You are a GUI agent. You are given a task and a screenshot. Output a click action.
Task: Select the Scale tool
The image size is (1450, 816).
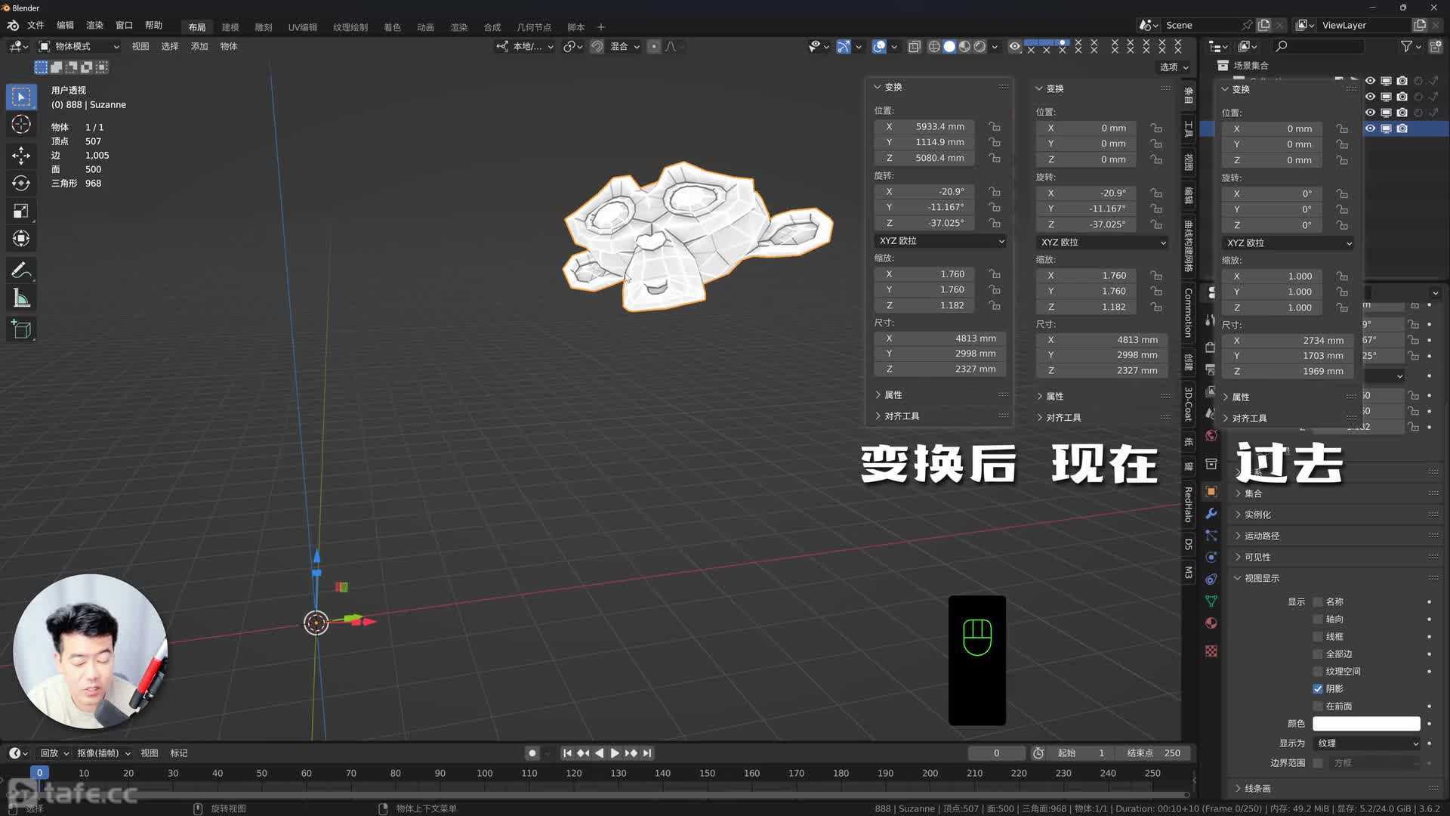(21, 211)
